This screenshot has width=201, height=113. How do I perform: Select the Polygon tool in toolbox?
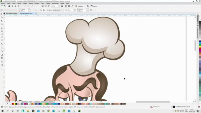(2, 40)
